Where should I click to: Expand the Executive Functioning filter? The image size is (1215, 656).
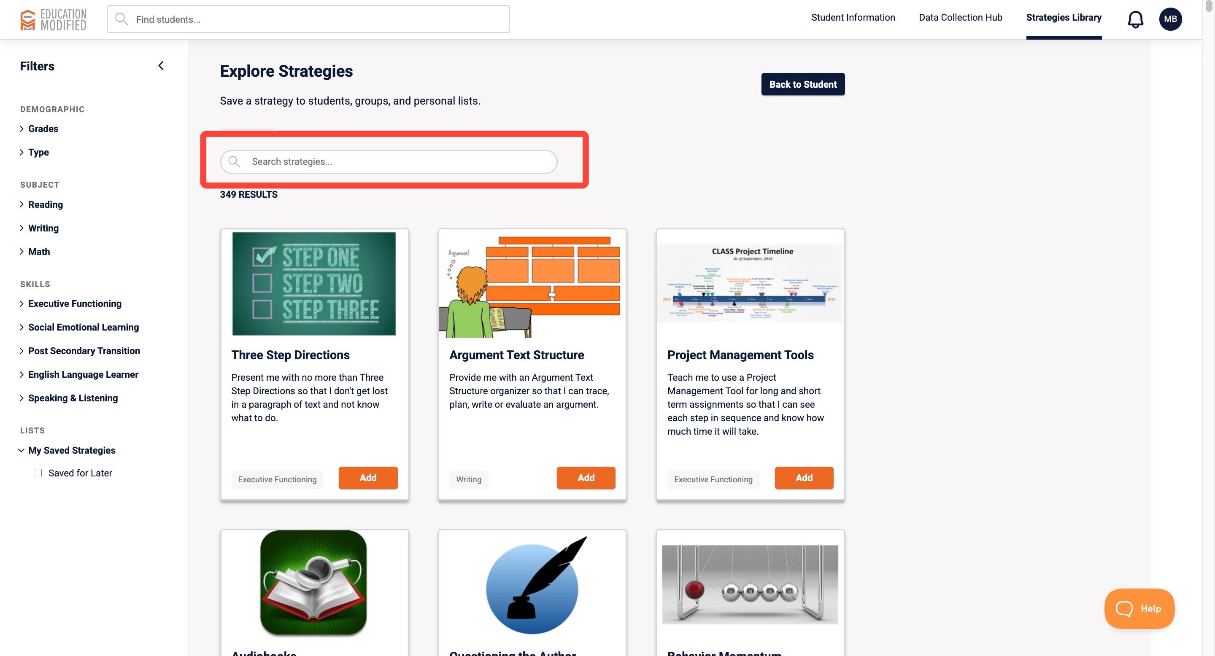point(75,304)
